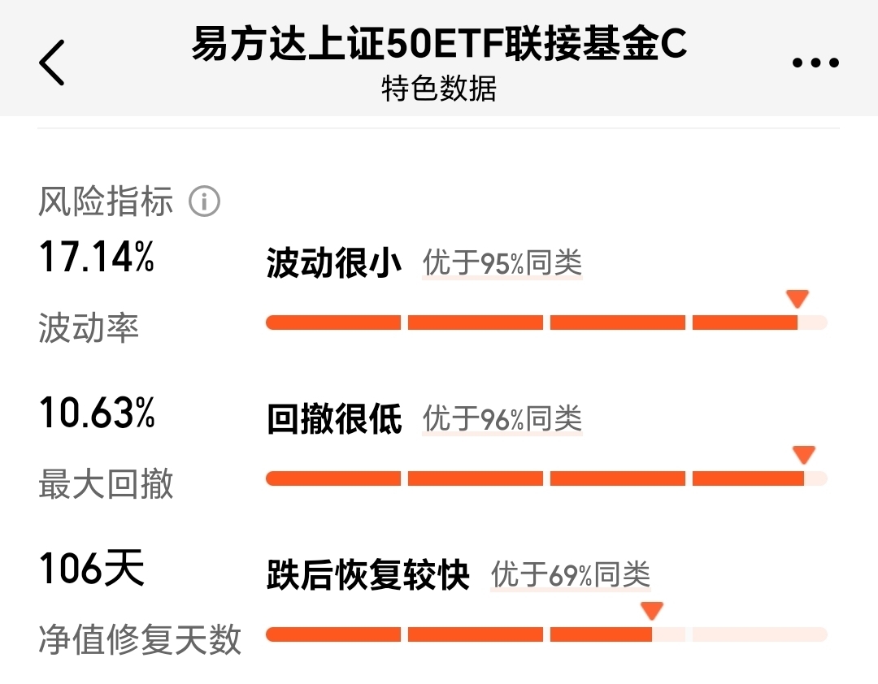Image resolution: width=878 pixels, height=684 pixels.
Task: Click the 最大回撤 progress bar
Action: [x=546, y=478]
